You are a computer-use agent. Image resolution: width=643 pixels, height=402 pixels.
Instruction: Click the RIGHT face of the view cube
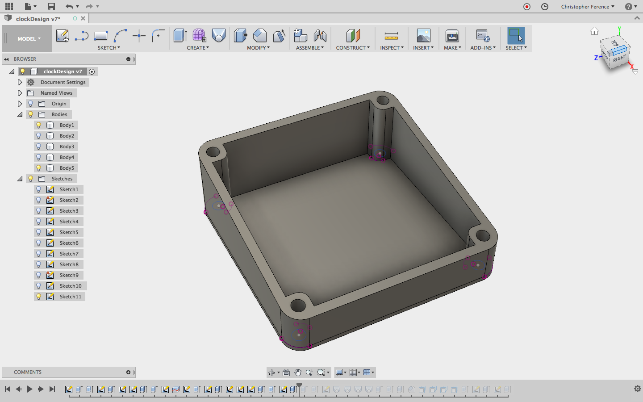point(619,59)
